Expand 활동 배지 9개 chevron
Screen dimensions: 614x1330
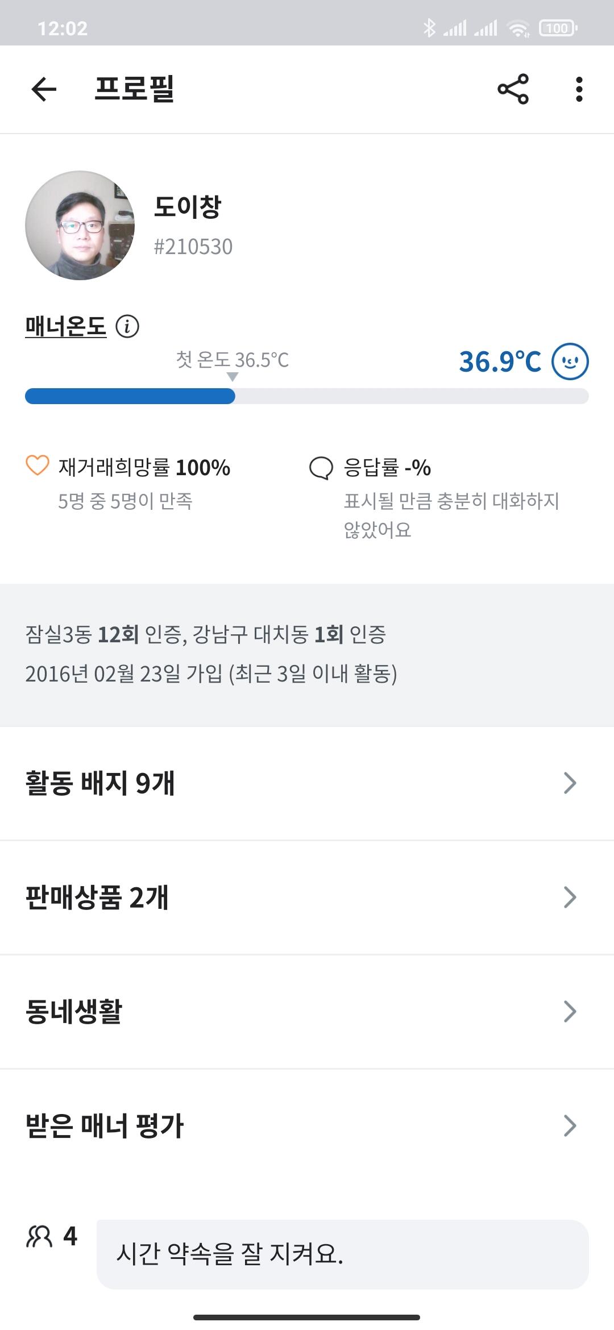[x=570, y=783]
